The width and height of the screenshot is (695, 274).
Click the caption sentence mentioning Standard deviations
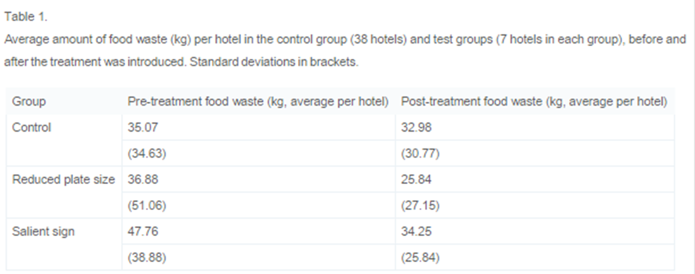coord(274,62)
